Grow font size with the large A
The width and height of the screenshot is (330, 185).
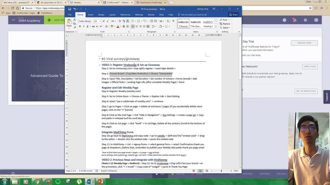(104, 21)
